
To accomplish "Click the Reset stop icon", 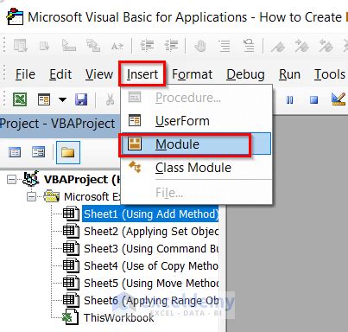I will point(313,99).
